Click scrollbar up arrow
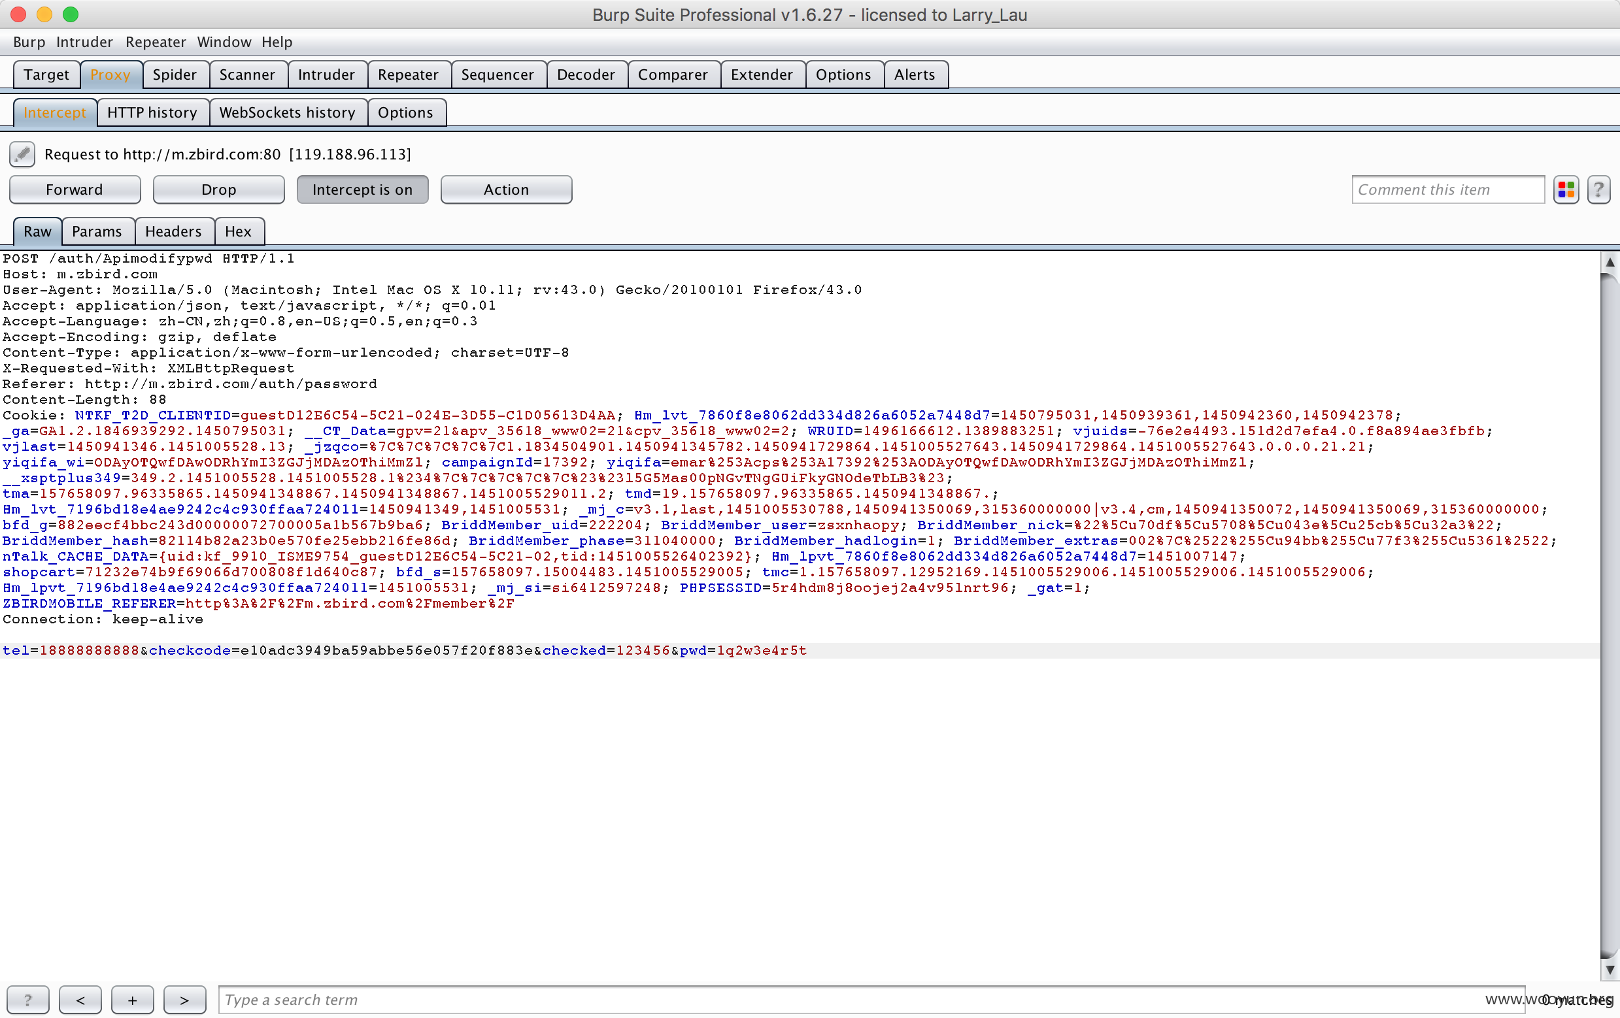 click(x=1610, y=262)
